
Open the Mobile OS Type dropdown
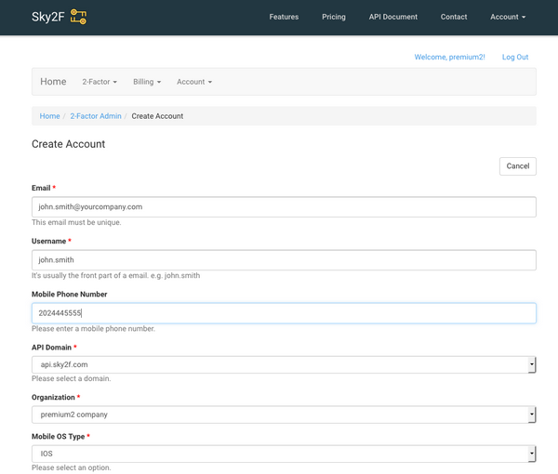(x=284, y=454)
